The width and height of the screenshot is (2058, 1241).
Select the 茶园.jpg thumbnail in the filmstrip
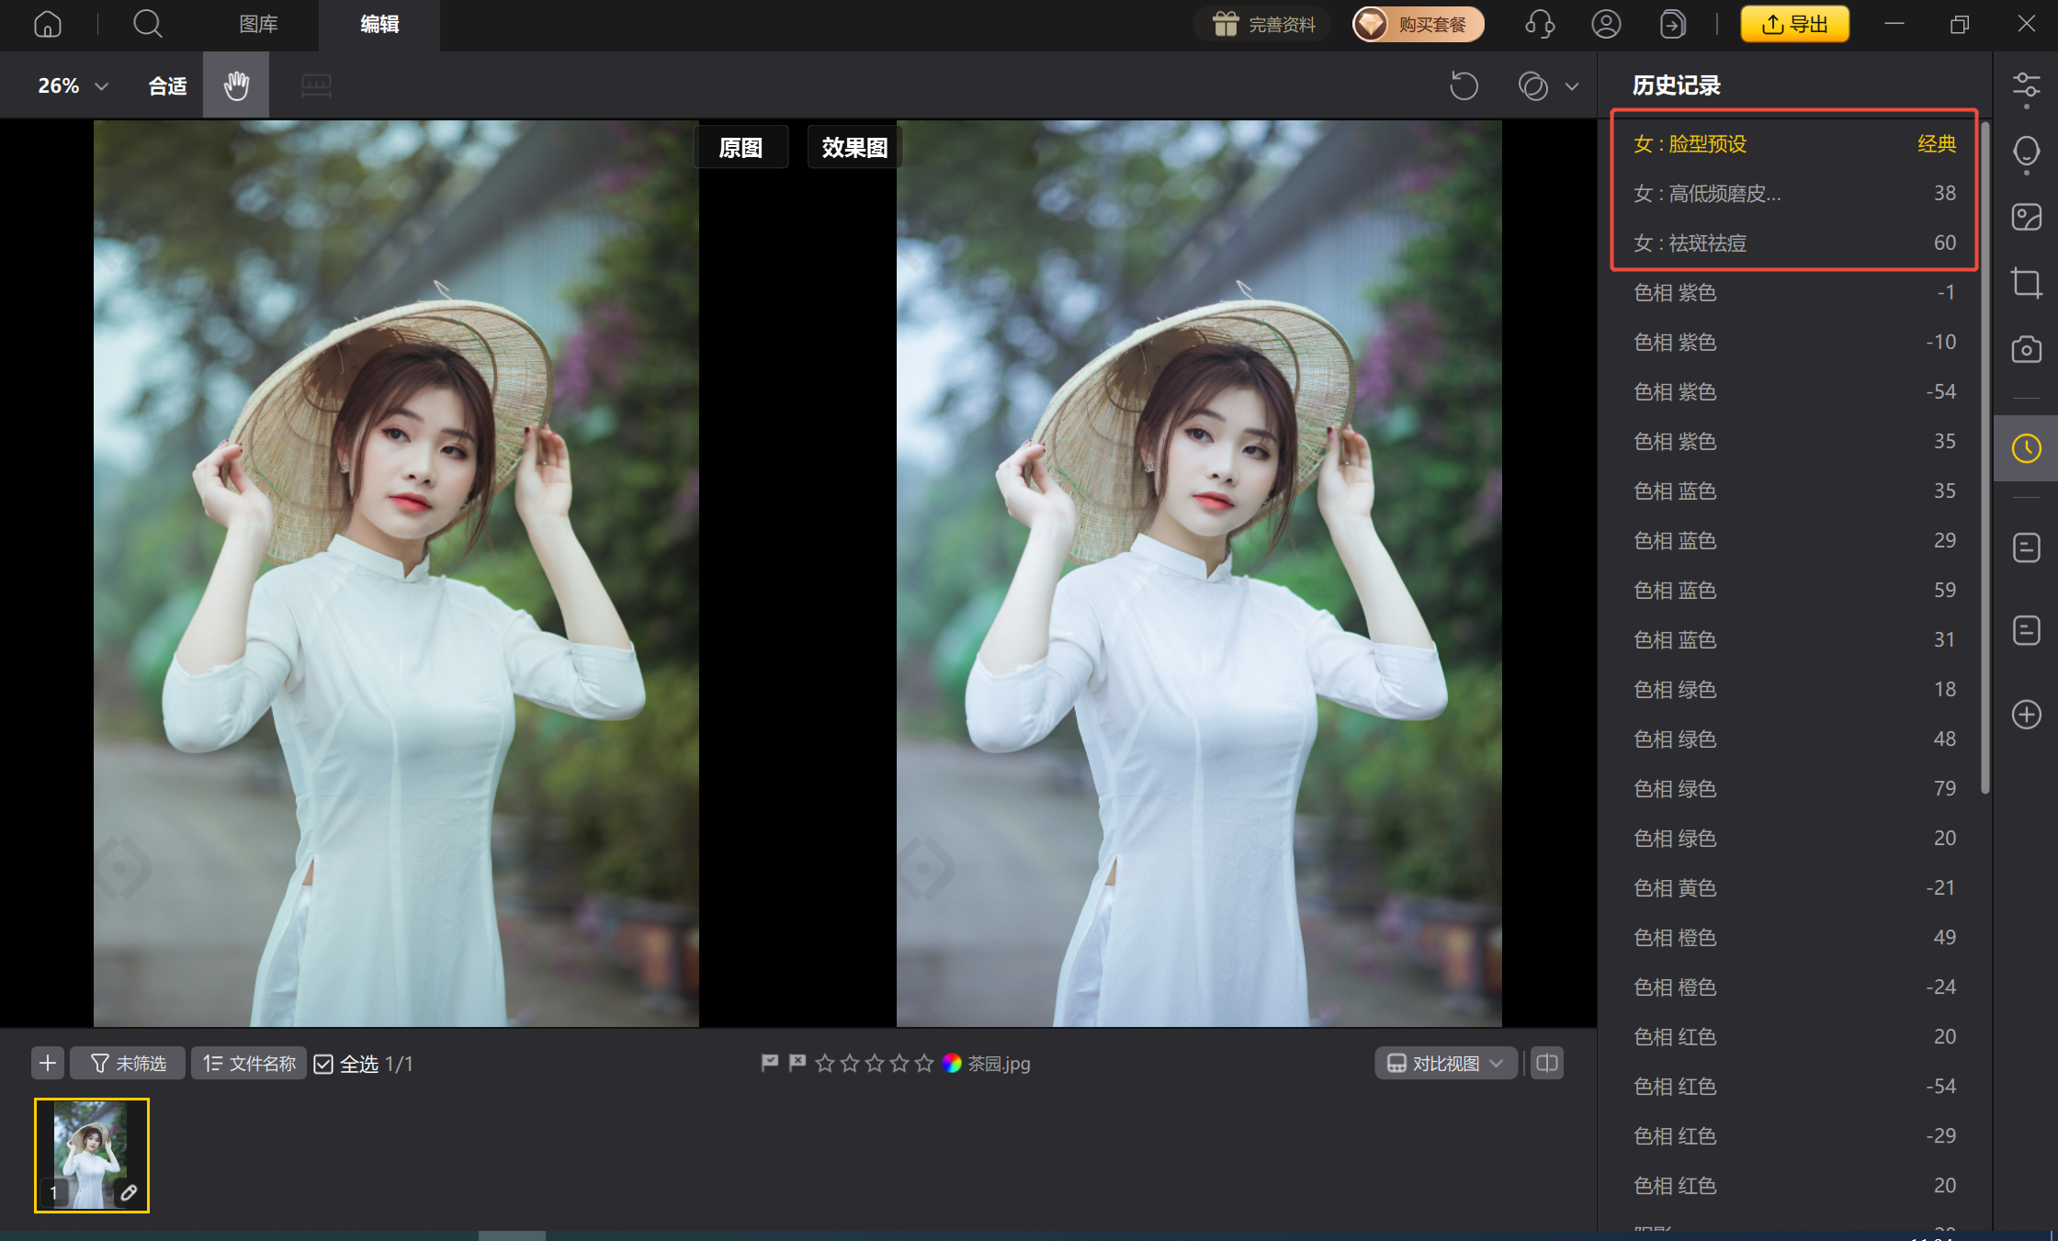click(92, 1155)
